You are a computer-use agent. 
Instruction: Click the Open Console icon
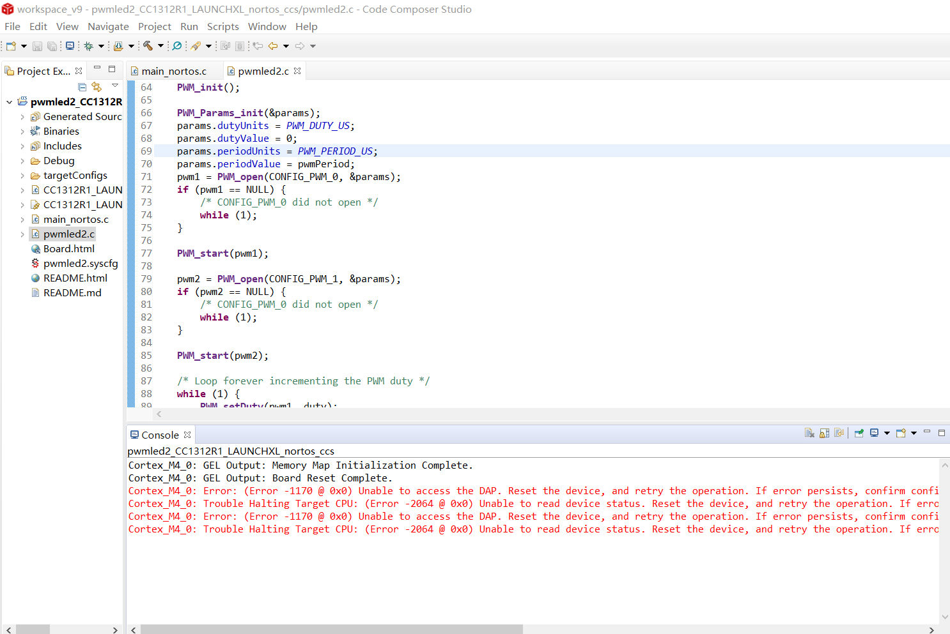[x=901, y=434]
